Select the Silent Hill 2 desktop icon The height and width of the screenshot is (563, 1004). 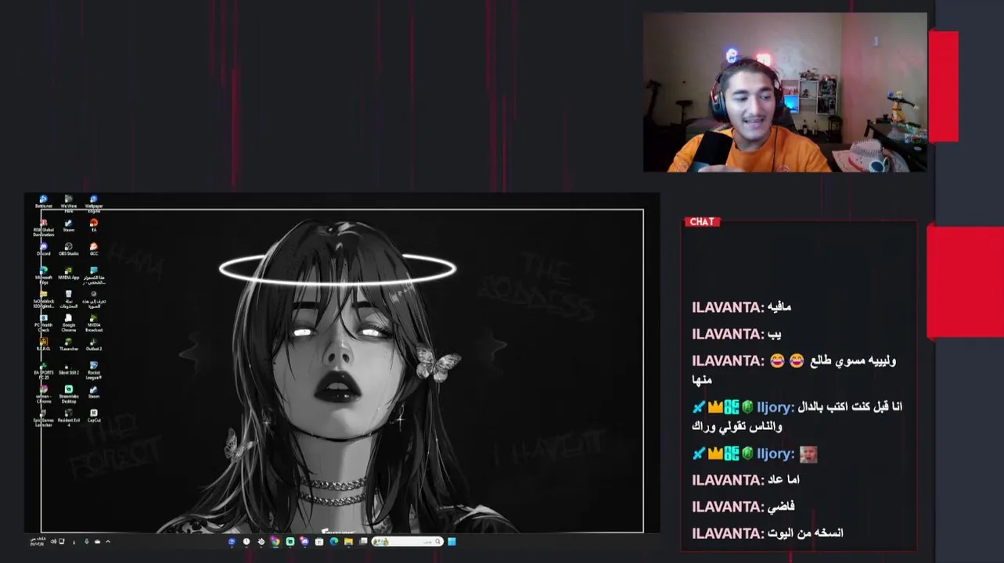click(x=69, y=368)
